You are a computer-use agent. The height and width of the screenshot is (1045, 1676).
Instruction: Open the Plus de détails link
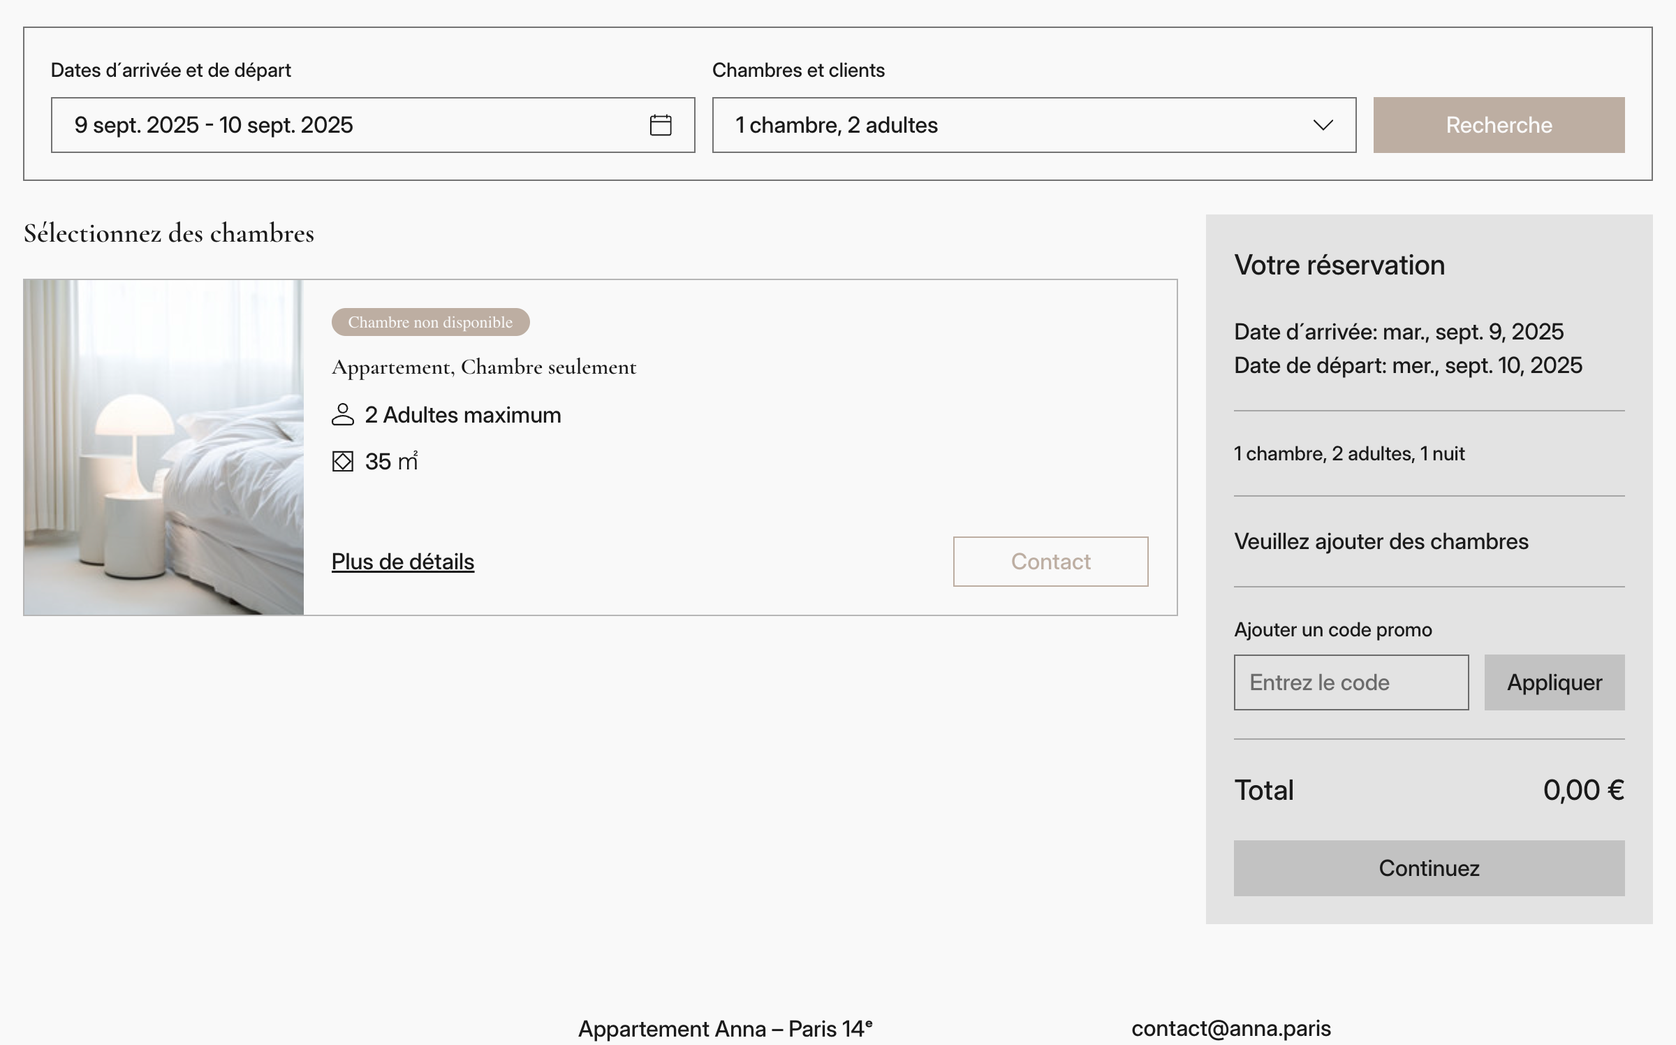tap(403, 562)
